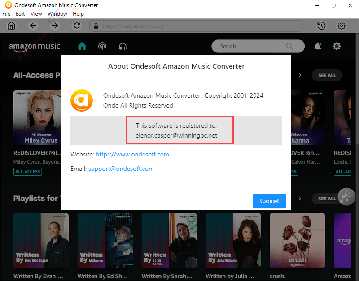359x281 pixels.
Task: Open the Help menu
Action: pos(78,14)
